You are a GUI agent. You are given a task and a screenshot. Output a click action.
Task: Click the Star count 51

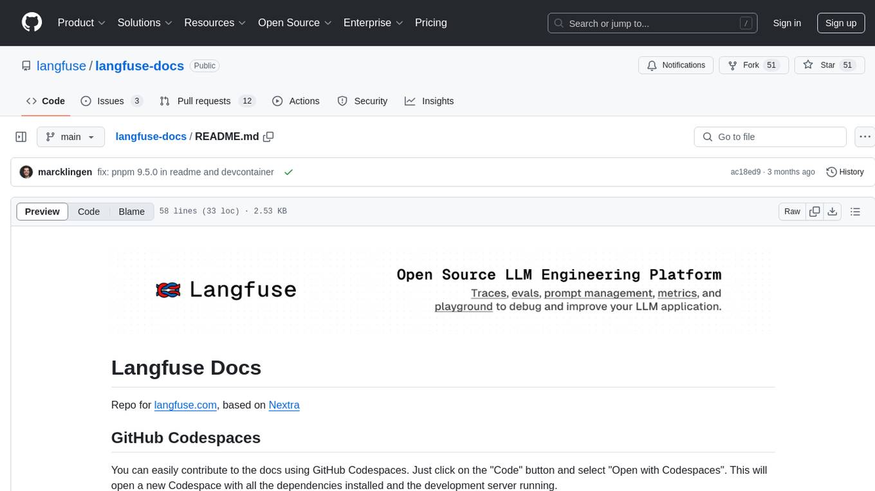[x=847, y=65]
